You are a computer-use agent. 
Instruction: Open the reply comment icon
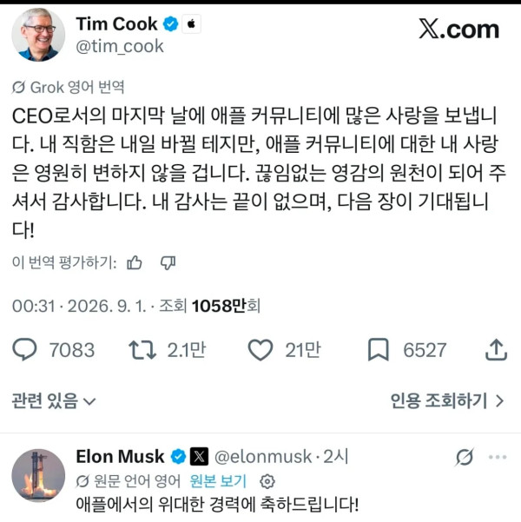point(24,349)
